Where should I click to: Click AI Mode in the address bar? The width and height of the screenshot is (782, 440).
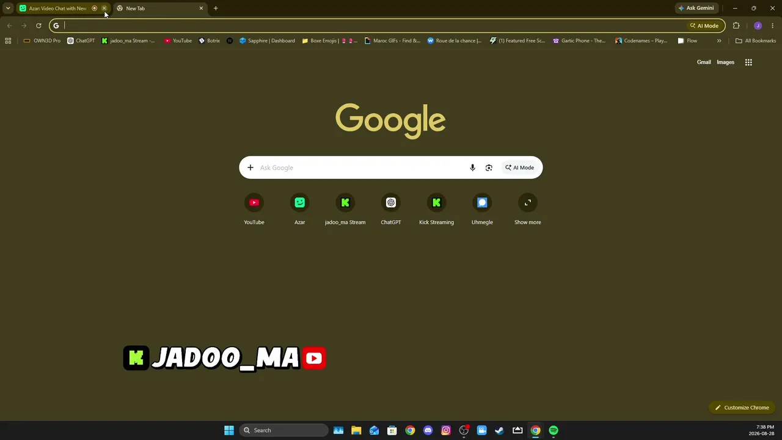[704, 26]
